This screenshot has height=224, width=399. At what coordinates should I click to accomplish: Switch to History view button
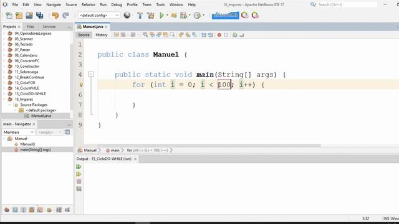click(x=101, y=35)
